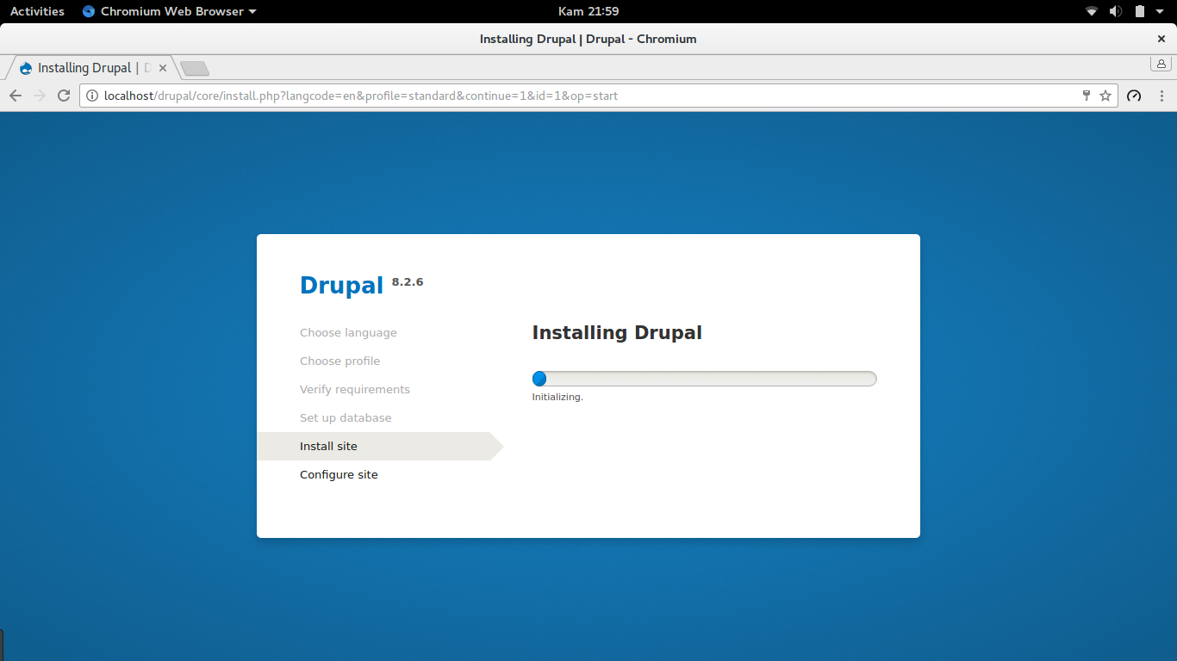This screenshot has height=661, width=1177.
Task: Open the speedometer extension icon
Action: (1134, 96)
